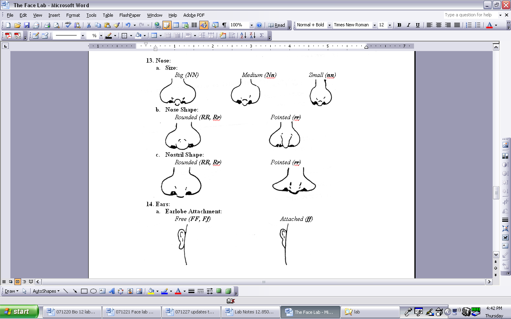511x319 pixels.
Task: Toggle Show/Hide paragraph marks
Action: 224,25
